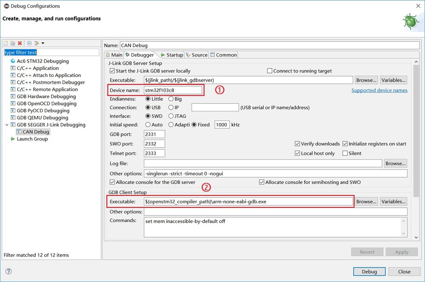The width and height of the screenshot is (425, 282).
Task: Toggle Allocate console for the GDB server
Action: (112, 182)
